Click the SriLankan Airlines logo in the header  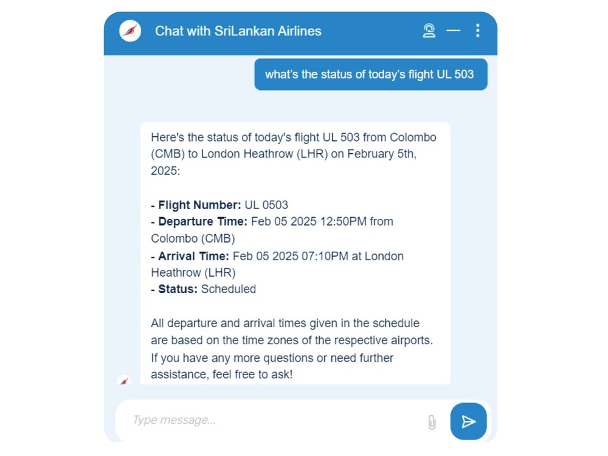point(130,31)
